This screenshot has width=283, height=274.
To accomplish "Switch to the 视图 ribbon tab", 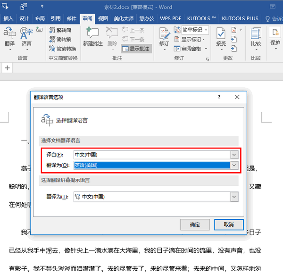I will tap(103, 18).
